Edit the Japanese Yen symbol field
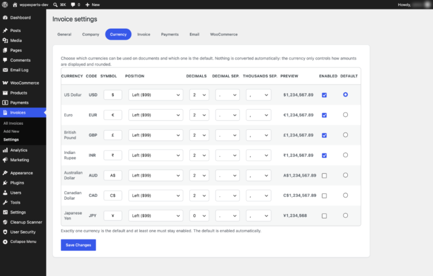The image size is (433, 276). click(113, 216)
